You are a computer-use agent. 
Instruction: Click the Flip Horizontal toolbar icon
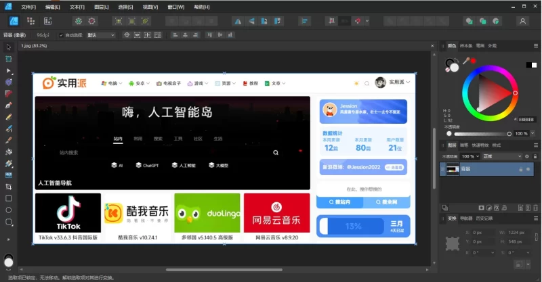coord(238,21)
